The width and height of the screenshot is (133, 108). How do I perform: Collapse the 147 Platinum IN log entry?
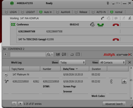click(x=6, y=75)
